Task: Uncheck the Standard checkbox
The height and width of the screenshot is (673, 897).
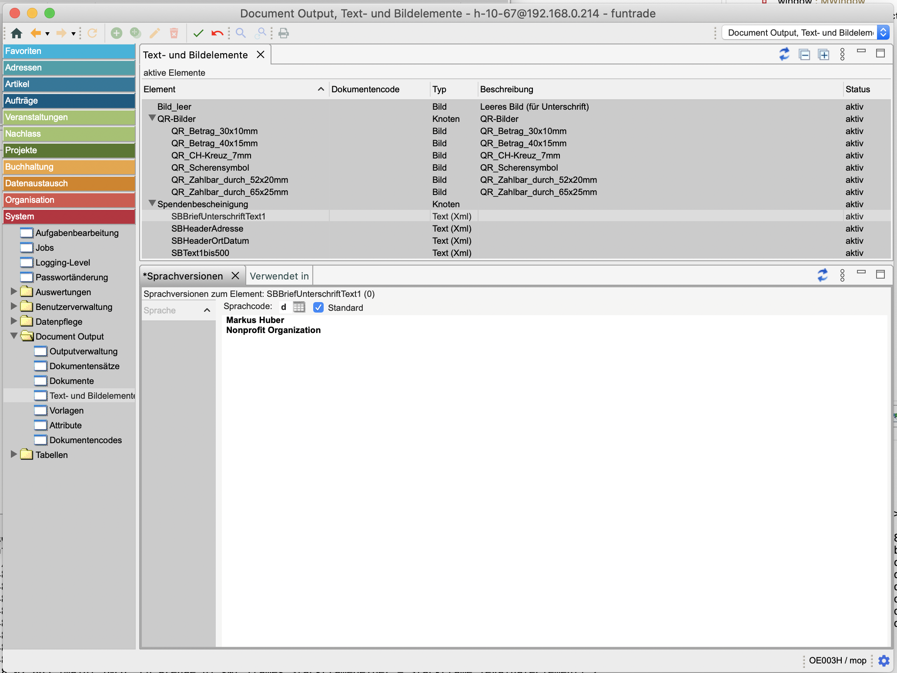Action: [318, 307]
